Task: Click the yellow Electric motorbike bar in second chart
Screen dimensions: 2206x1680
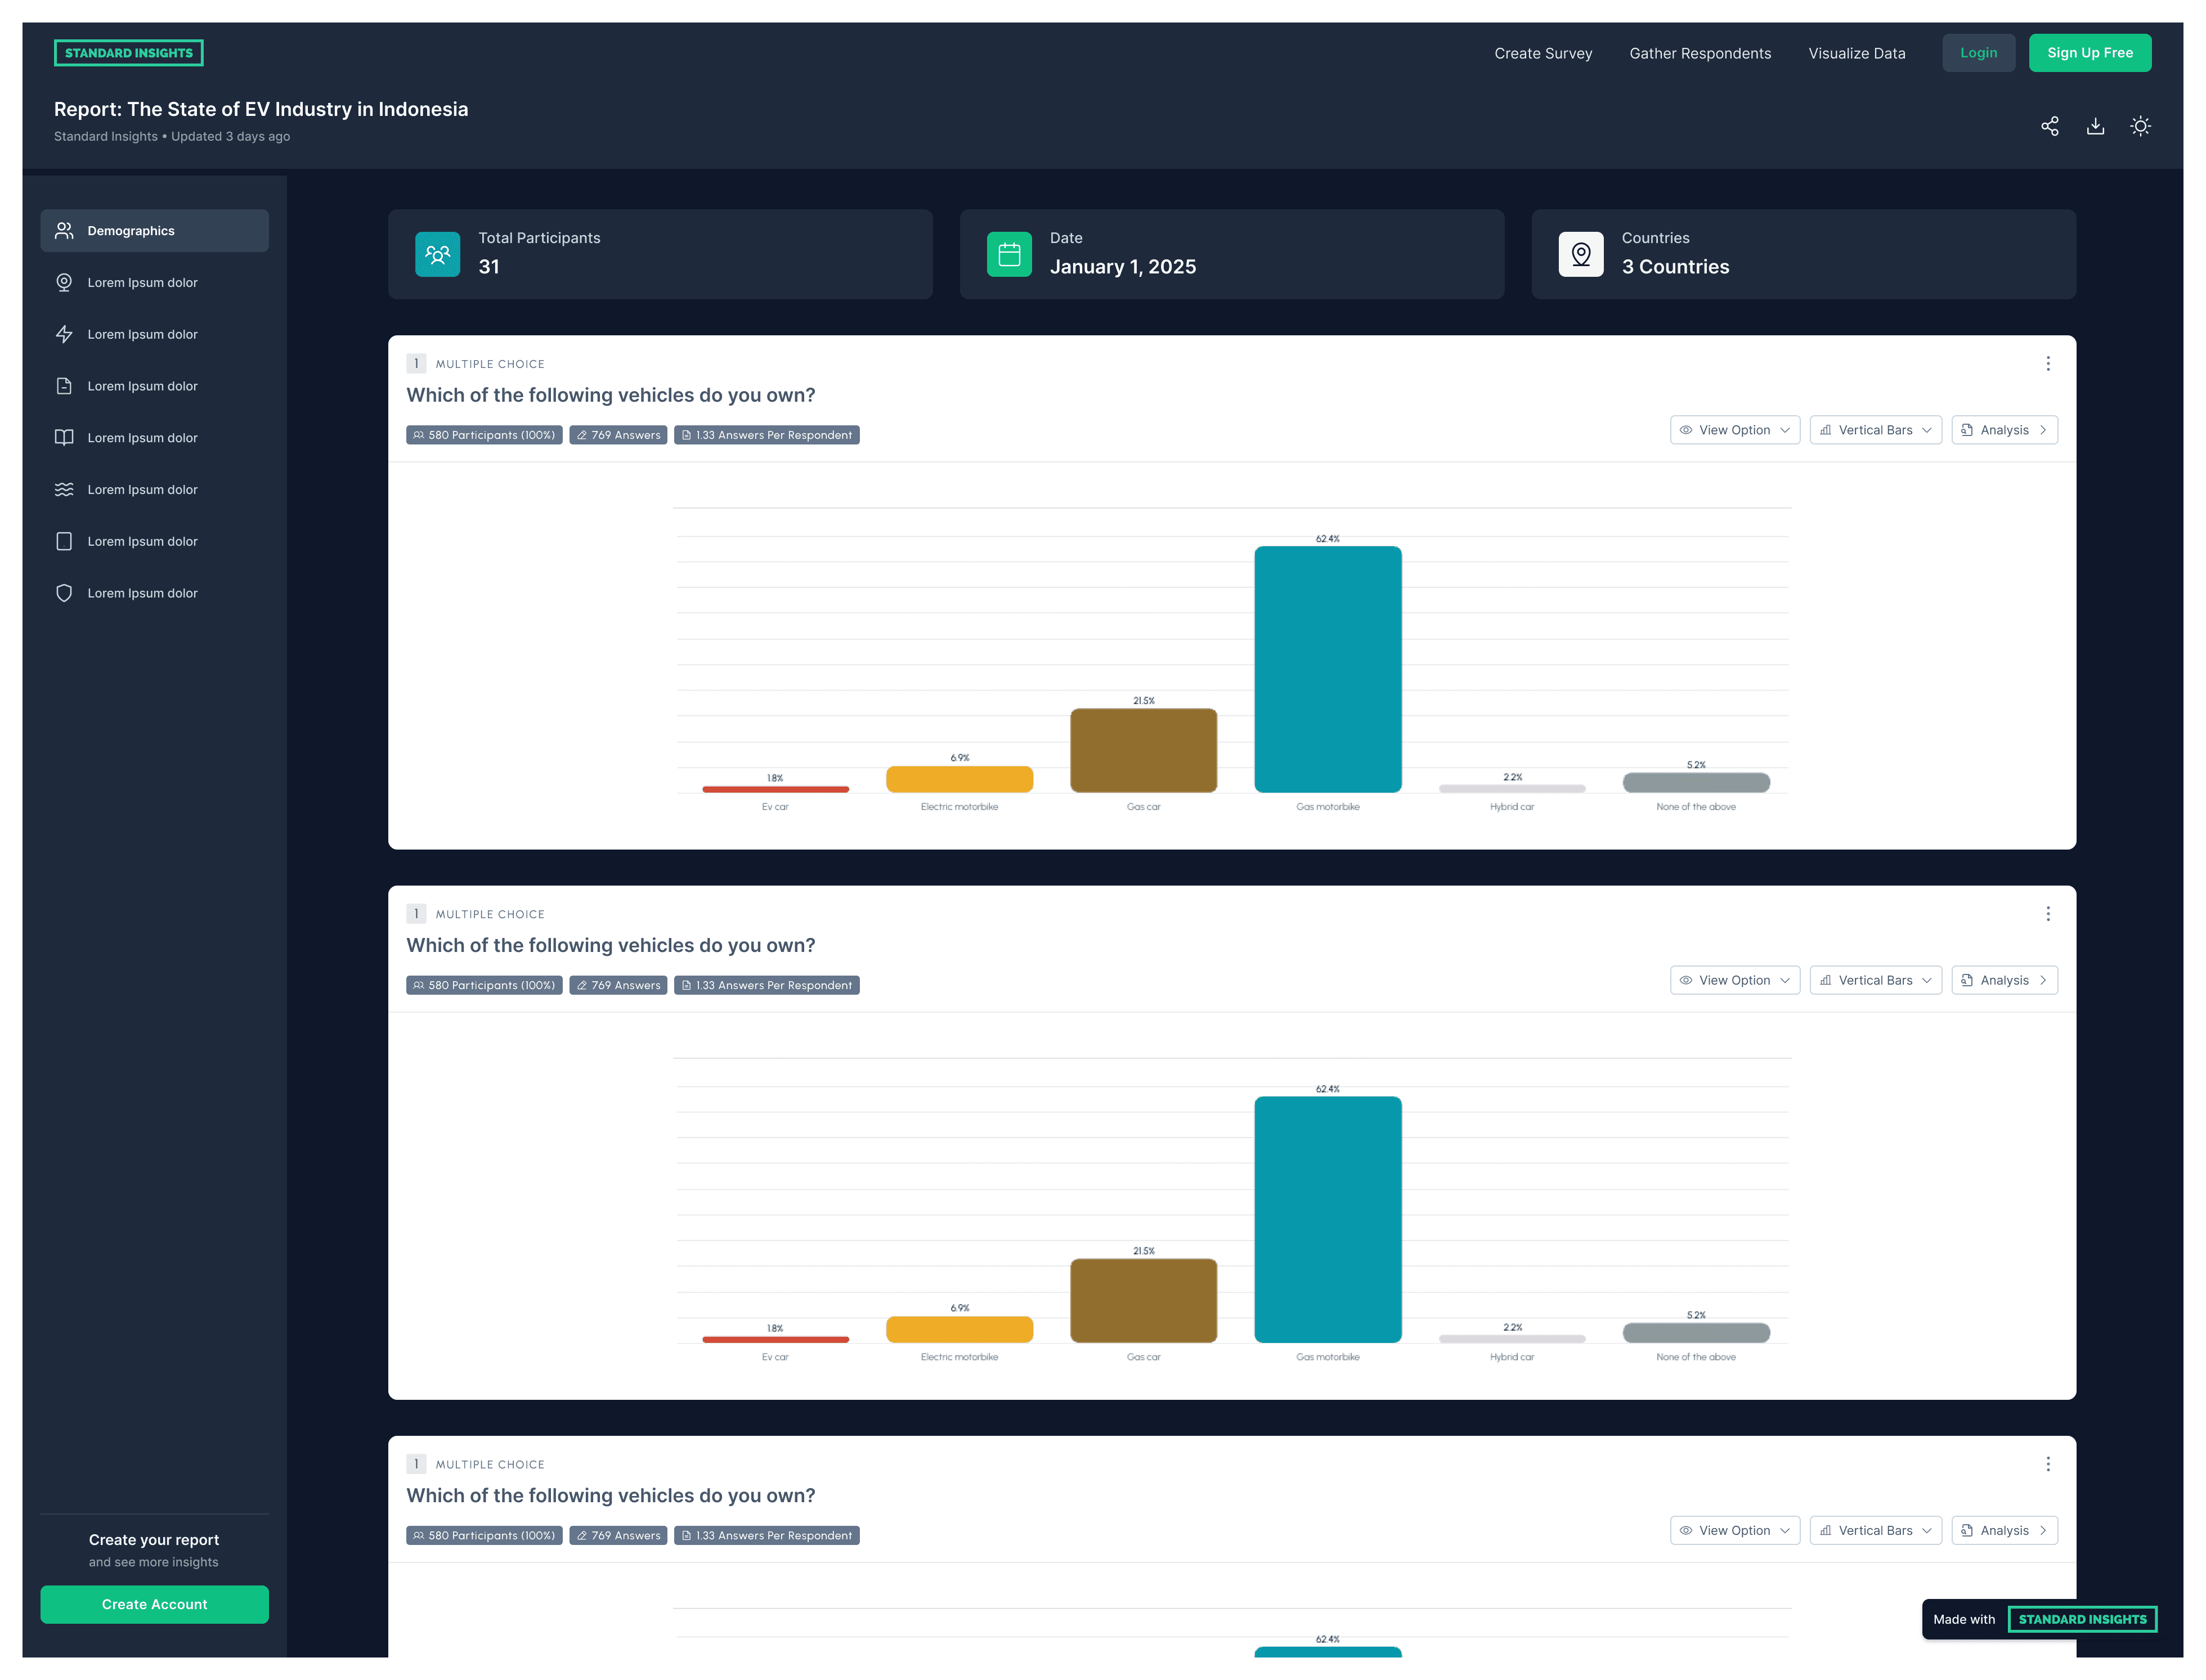Action: [959, 1329]
